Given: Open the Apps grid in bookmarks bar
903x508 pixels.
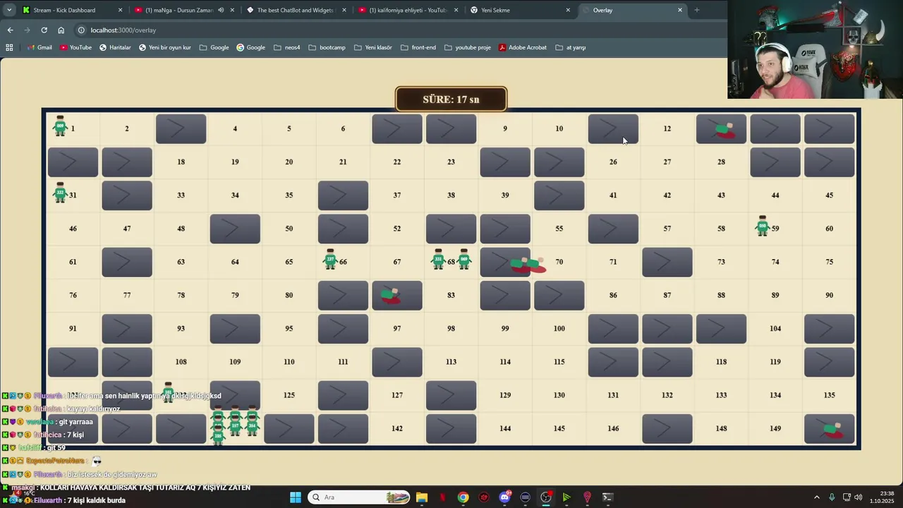Looking at the screenshot, I should (x=9, y=47).
